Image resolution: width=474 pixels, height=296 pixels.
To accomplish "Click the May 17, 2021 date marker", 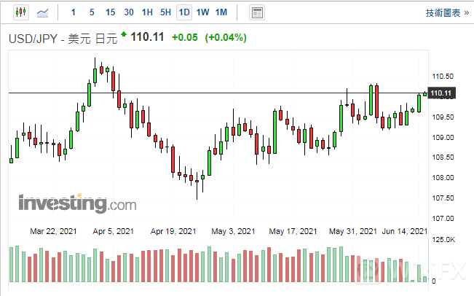I will click(x=293, y=231).
